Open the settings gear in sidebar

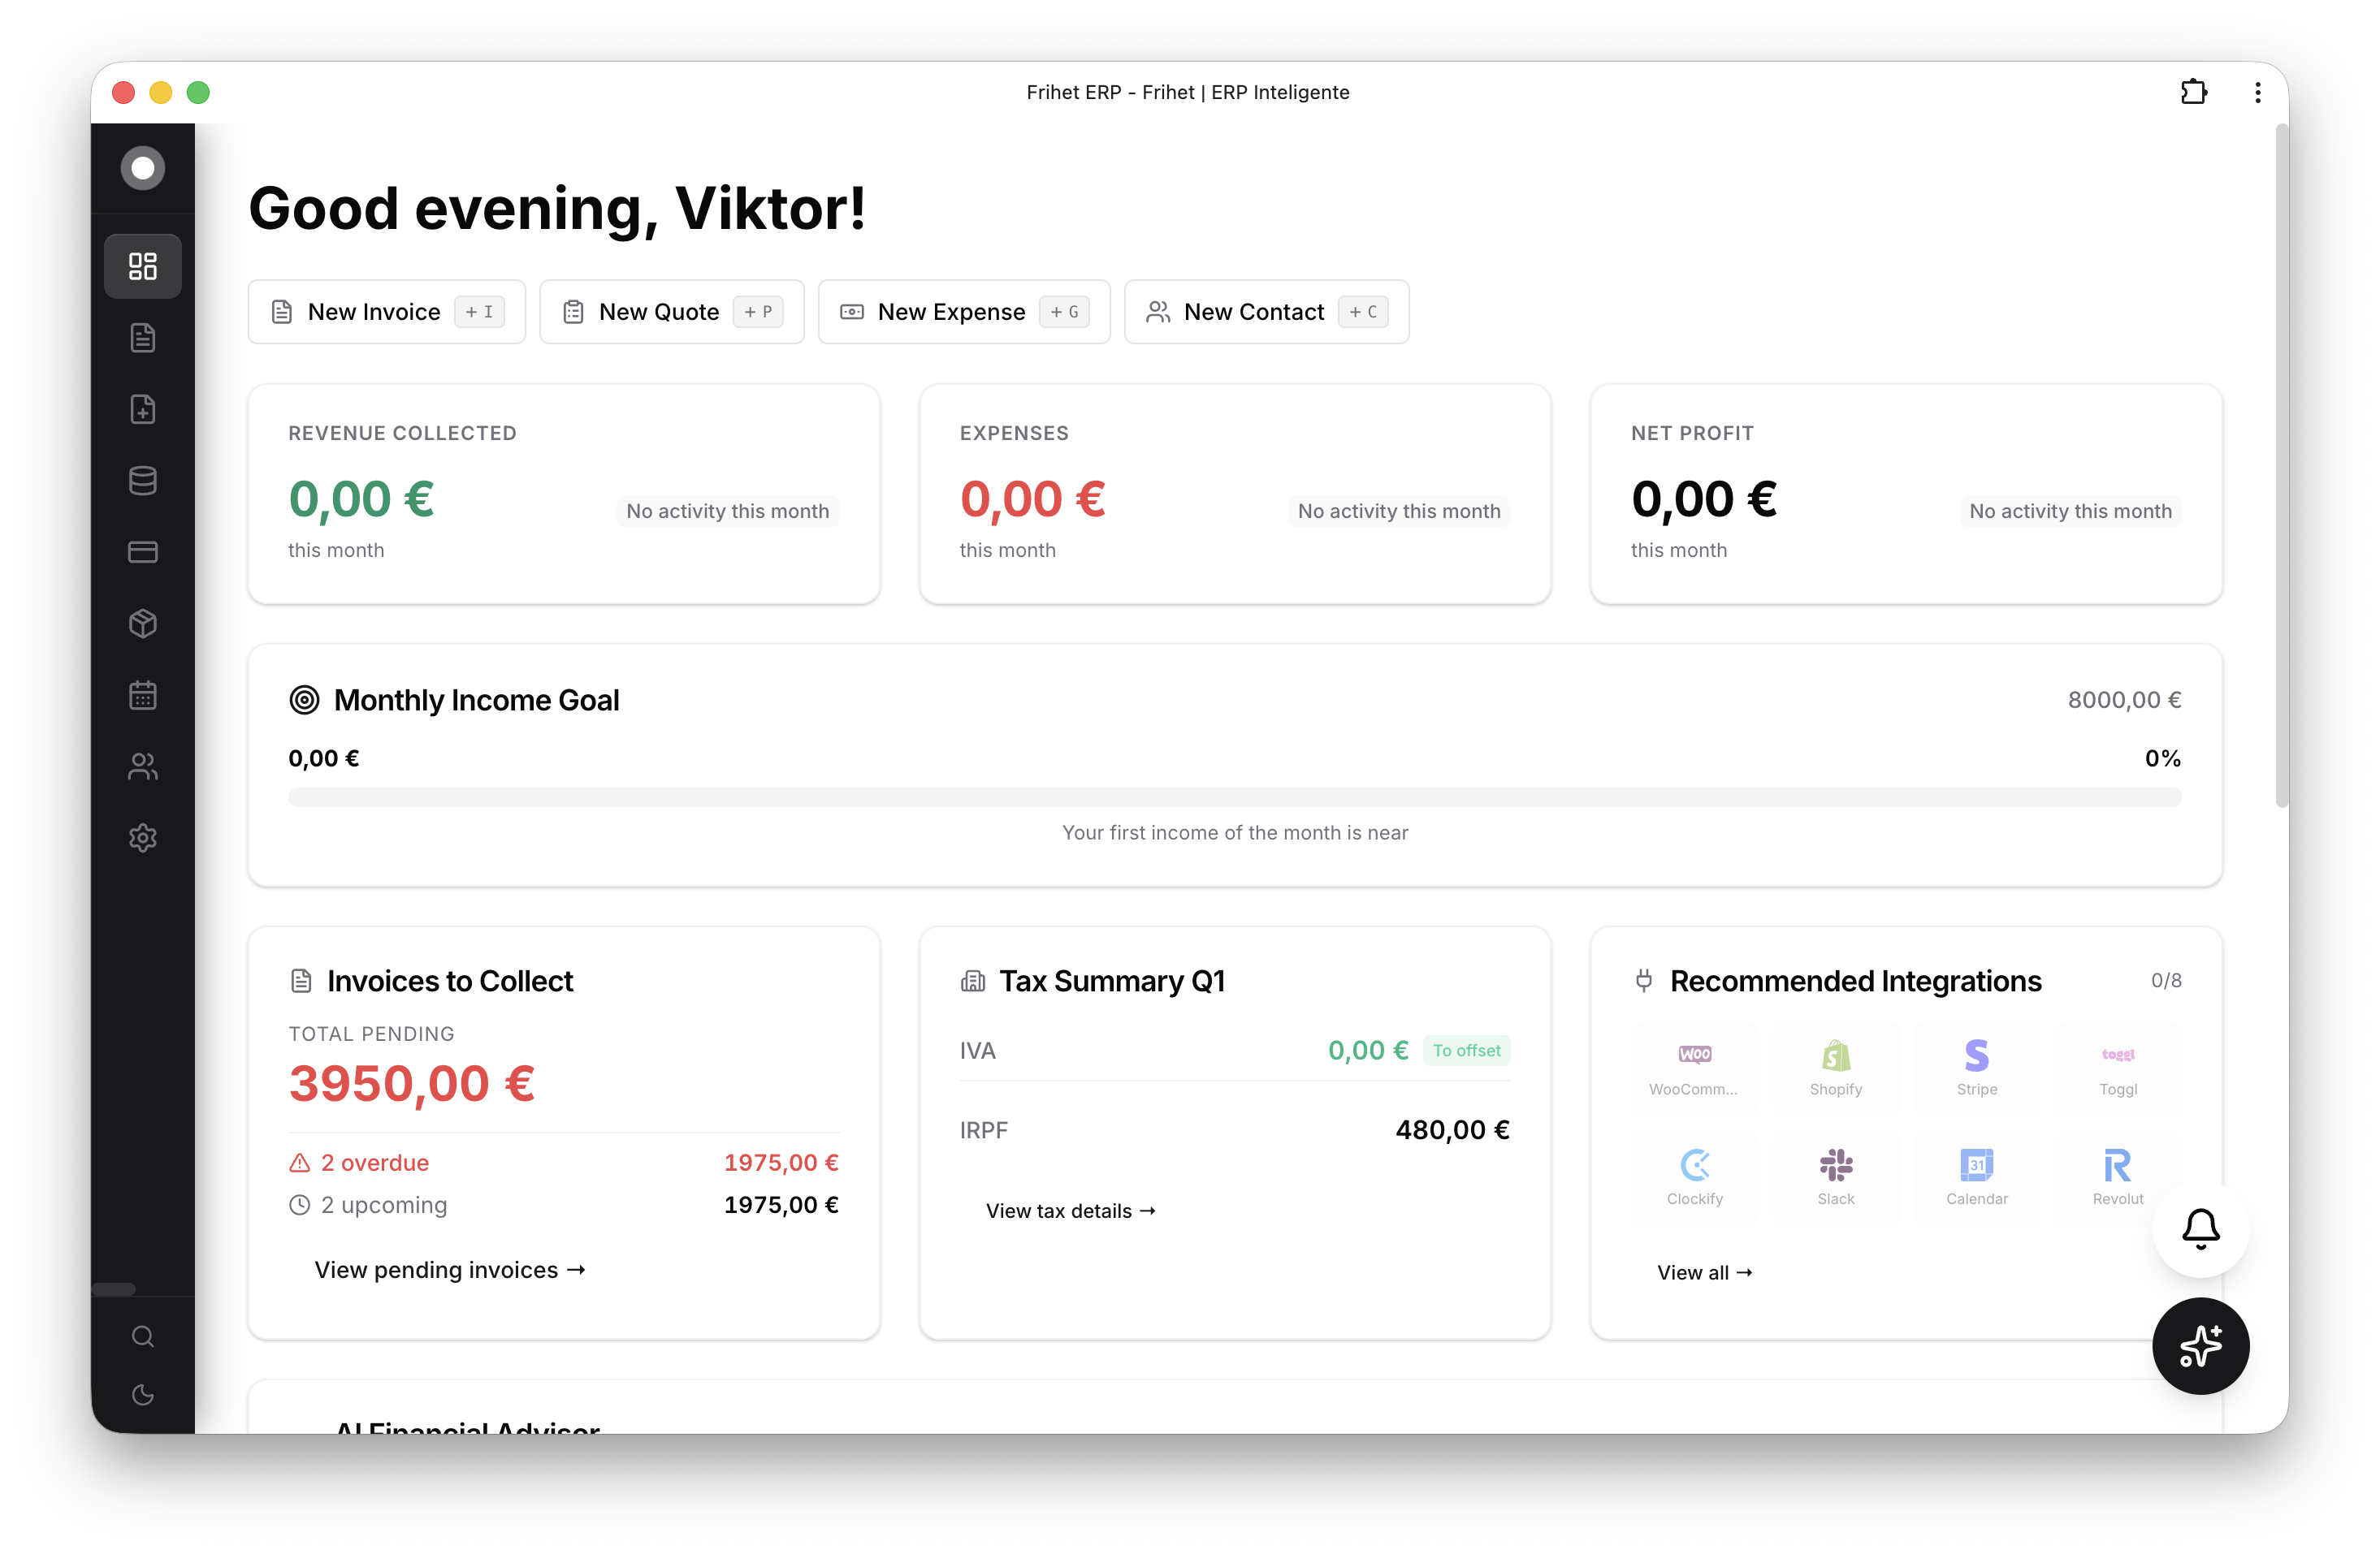pyautogui.click(x=143, y=837)
